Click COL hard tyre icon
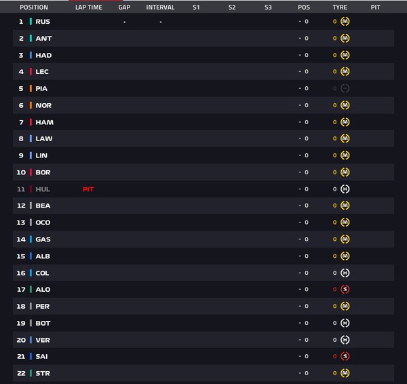The width and height of the screenshot is (407, 384). 345,273
